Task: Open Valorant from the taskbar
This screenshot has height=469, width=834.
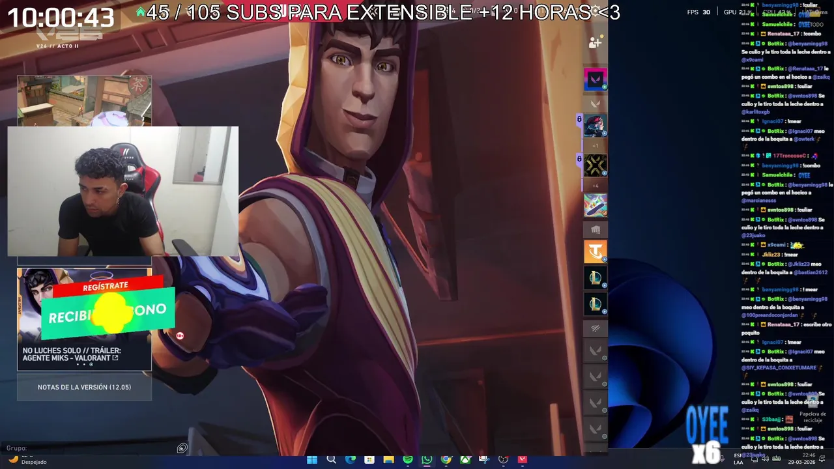Action: point(522,460)
